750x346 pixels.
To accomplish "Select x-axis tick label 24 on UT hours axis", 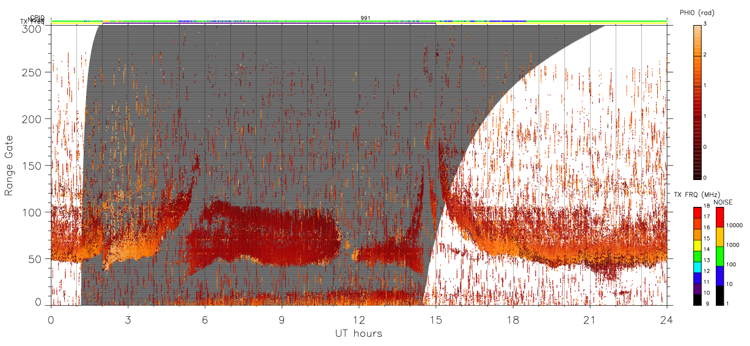I will pyautogui.click(x=666, y=319).
